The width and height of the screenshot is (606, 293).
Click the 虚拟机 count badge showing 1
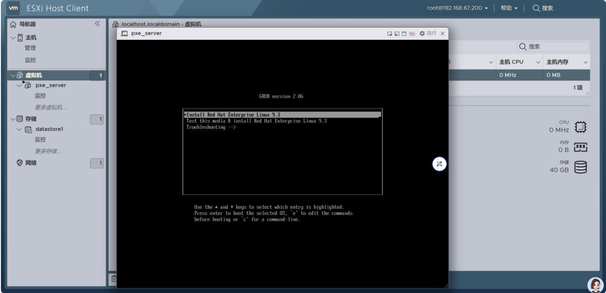97,75
